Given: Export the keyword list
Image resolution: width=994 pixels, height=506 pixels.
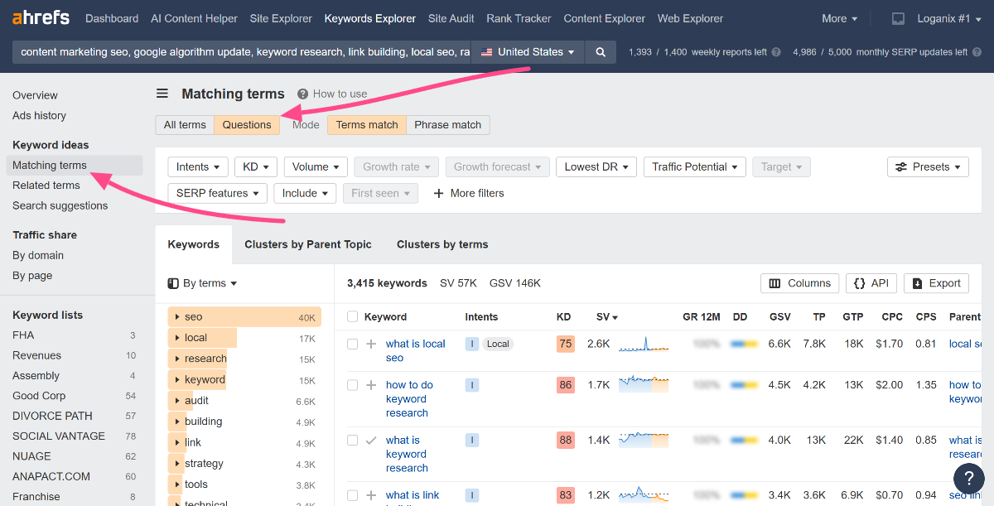Looking at the screenshot, I should [936, 283].
